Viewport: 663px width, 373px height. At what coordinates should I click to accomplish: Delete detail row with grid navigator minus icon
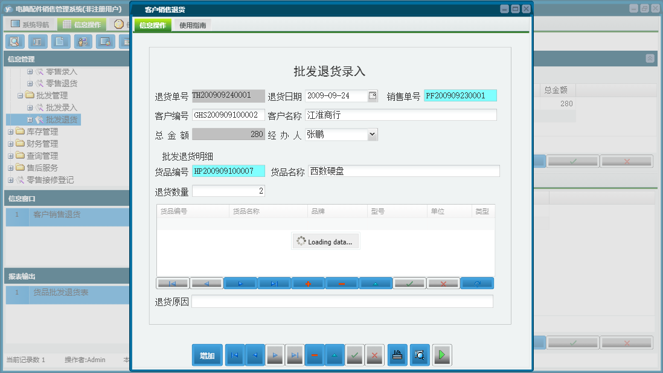tap(342, 284)
